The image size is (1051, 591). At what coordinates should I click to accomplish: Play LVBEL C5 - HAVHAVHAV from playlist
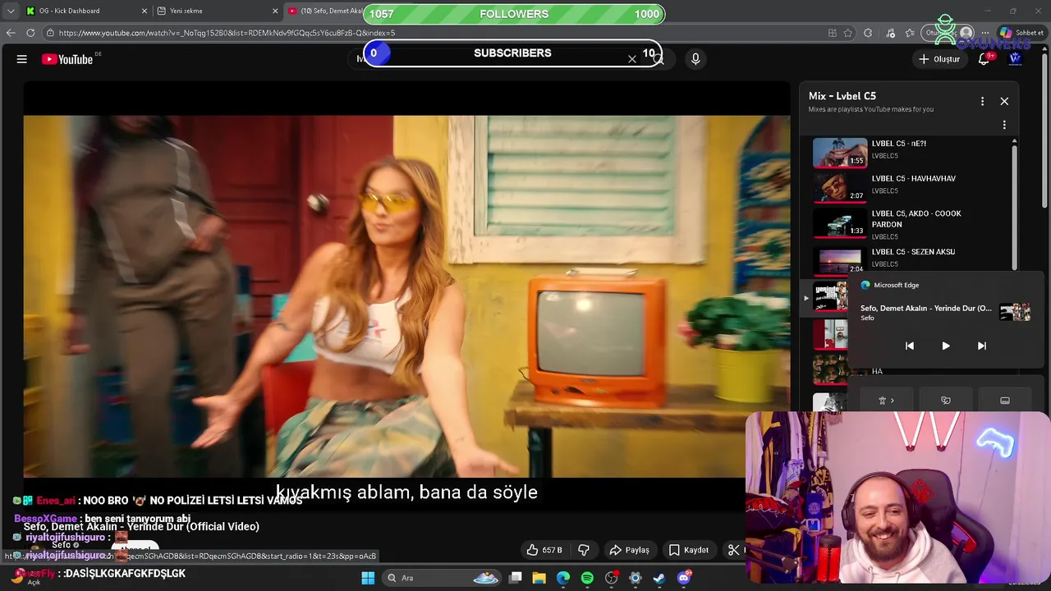(910, 186)
